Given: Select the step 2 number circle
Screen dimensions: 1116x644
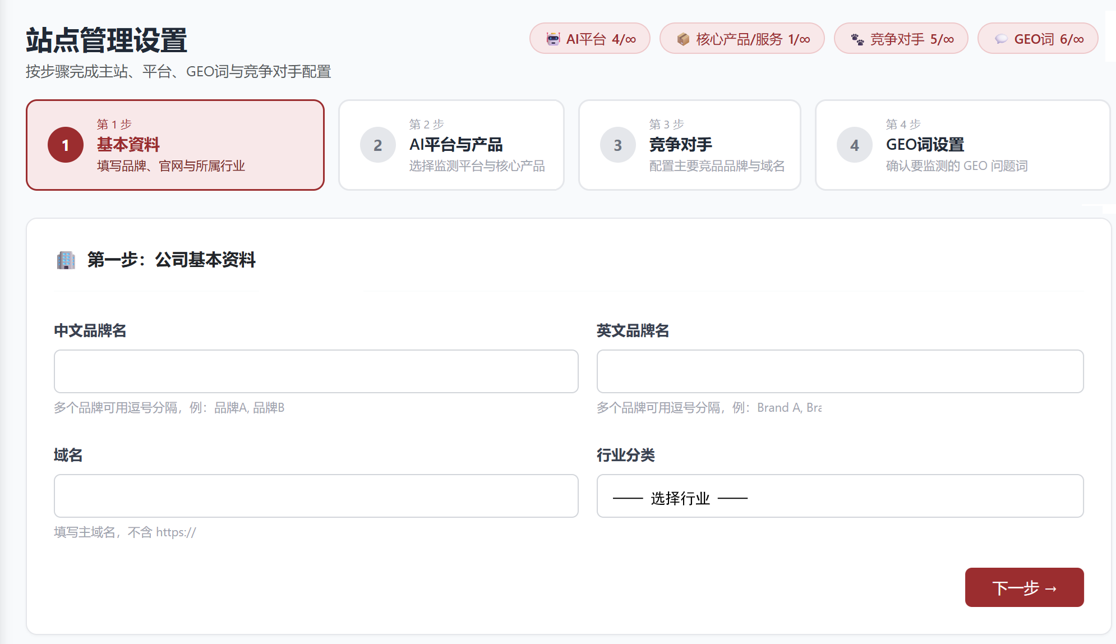Looking at the screenshot, I should click(x=378, y=145).
